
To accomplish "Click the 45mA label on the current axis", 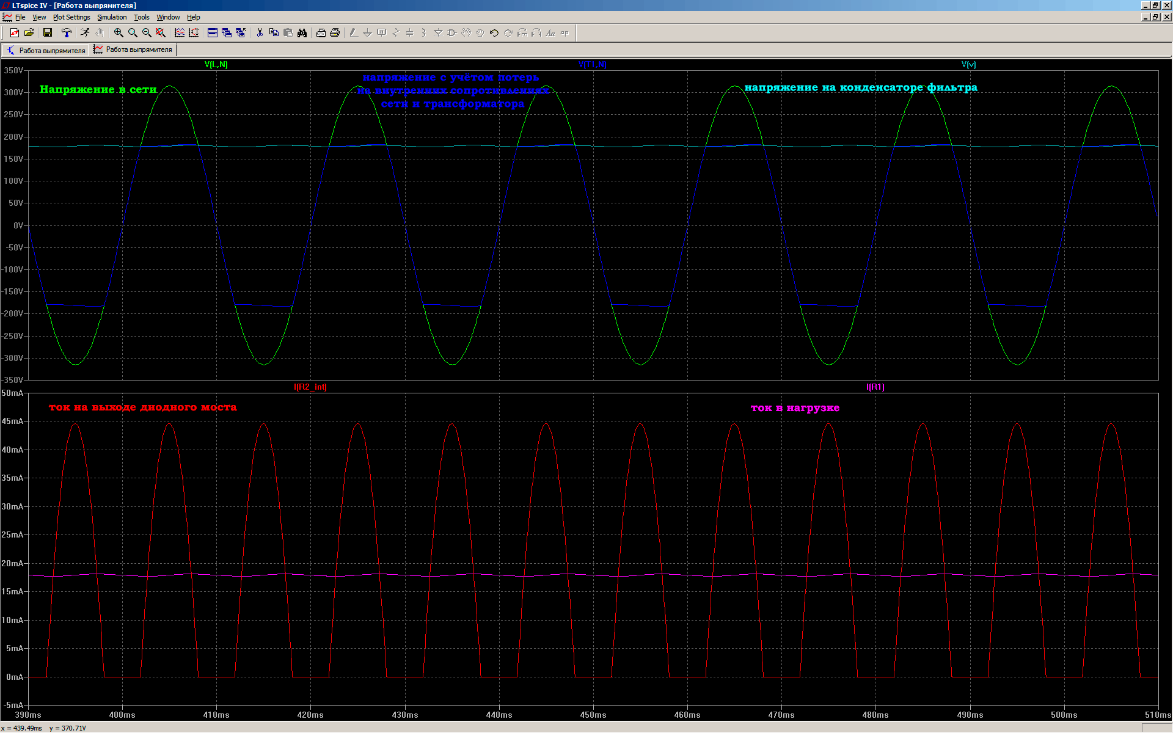I will tap(12, 421).
